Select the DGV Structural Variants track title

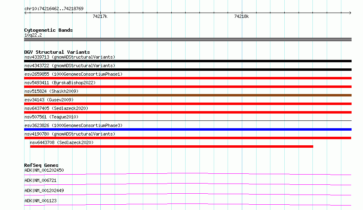coord(57,52)
